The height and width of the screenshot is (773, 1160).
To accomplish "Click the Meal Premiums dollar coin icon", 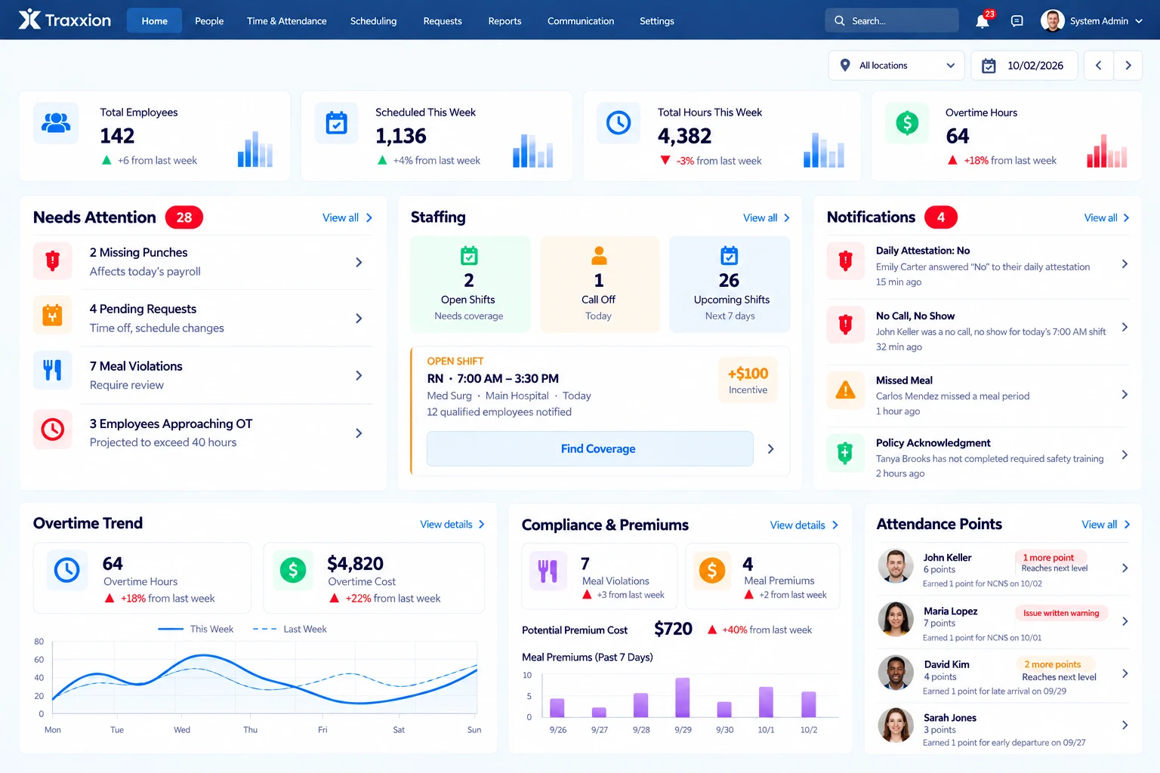I will pyautogui.click(x=712, y=570).
